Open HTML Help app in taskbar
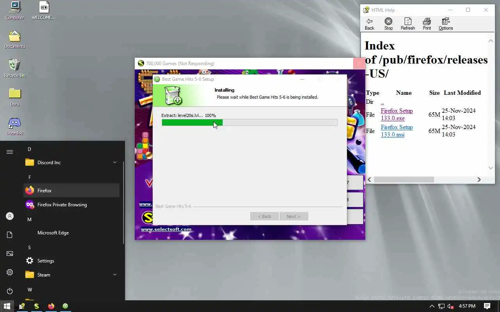500x312 pixels. (x=22, y=306)
